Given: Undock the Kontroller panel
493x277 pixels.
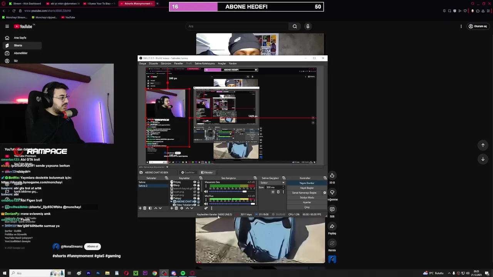Looking at the screenshot, I should [325, 178].
